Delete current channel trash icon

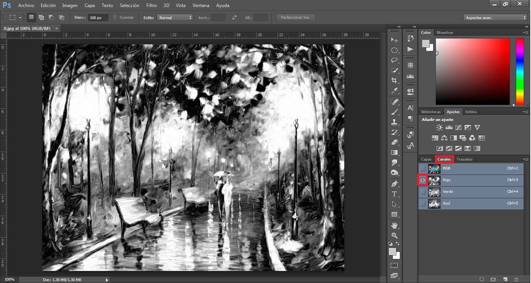[516, 279]
